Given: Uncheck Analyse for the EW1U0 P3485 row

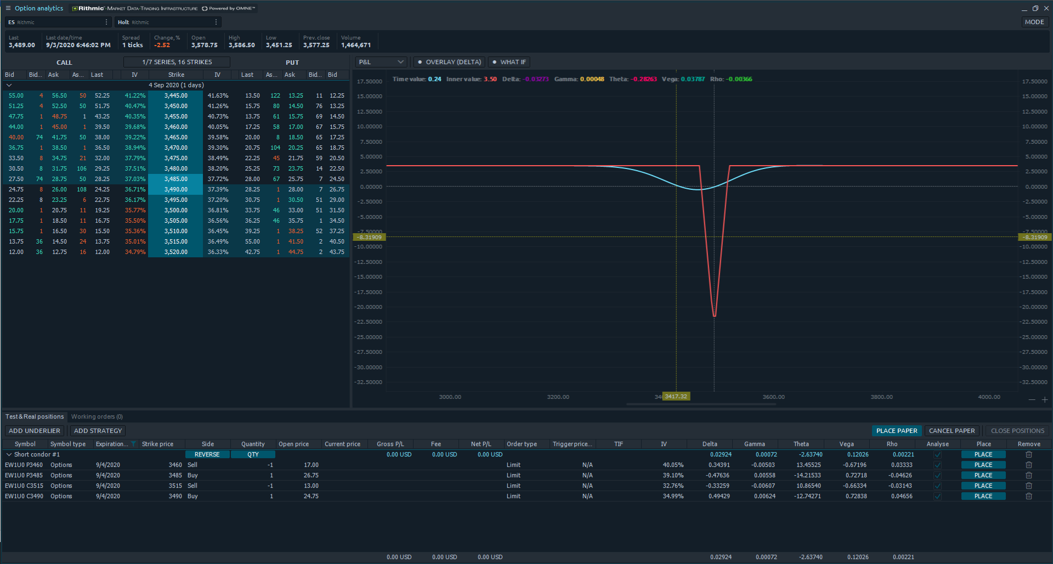Looking at the screenshot, I should (x=938, y=475).
